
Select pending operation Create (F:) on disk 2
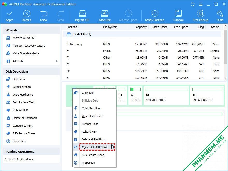[x=19, y=159]
